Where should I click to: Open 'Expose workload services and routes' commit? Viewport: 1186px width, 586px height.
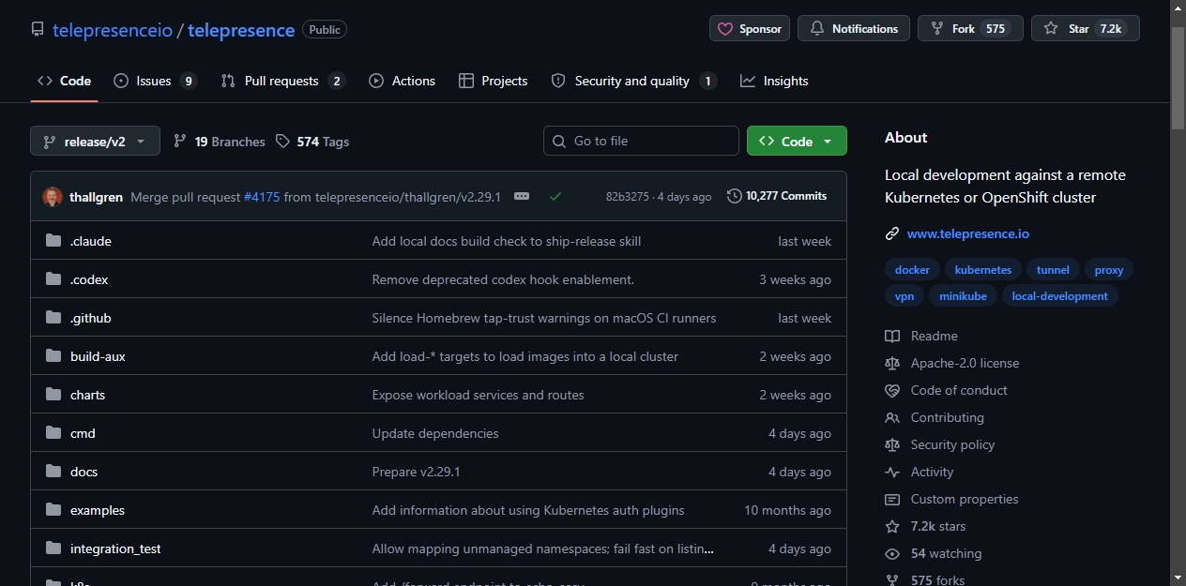pos(479,395)
